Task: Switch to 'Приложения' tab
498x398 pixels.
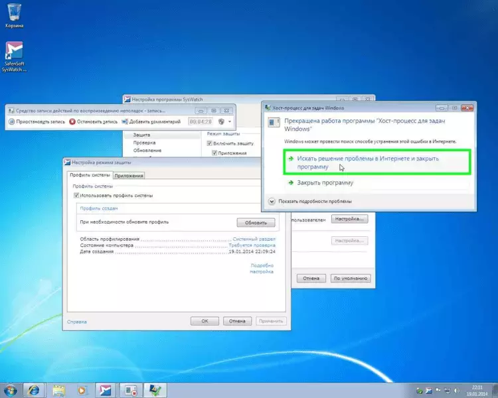Action: [129, 176]
